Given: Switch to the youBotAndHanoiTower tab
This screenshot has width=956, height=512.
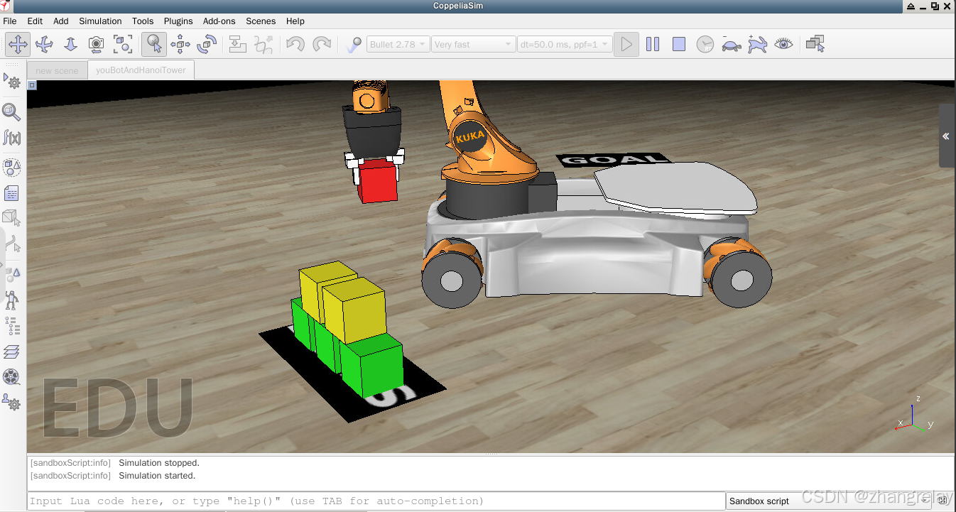Looking at the screenshot, I should pyautogui.click(x=141, y=70).
